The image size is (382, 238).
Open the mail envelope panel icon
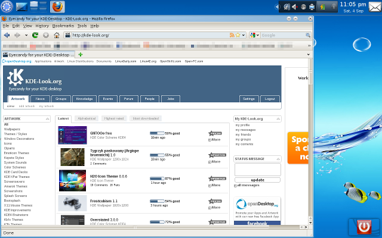tap(375, 7)
